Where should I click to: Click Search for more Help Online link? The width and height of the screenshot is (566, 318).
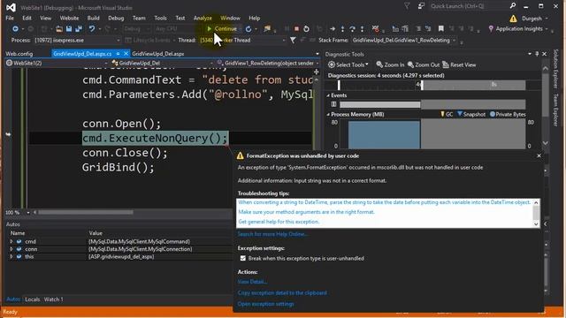point(272,234)
